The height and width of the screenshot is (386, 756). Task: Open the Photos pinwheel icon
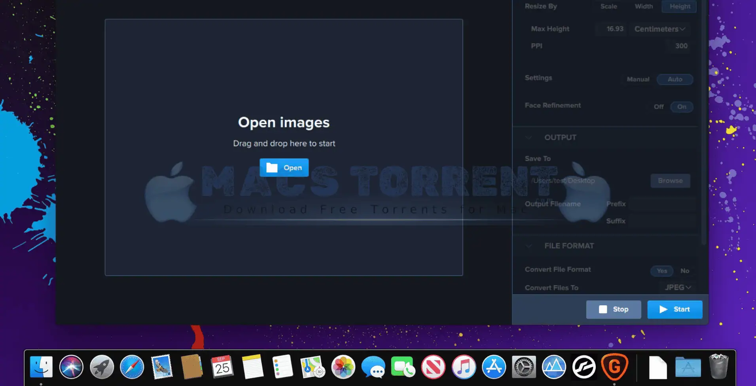click(343, 367)
